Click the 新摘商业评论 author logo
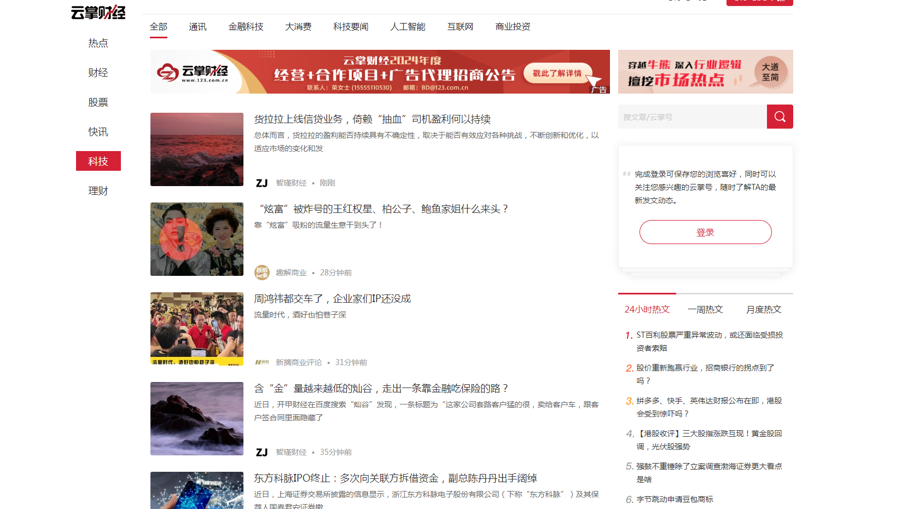 tap(262, 362)
